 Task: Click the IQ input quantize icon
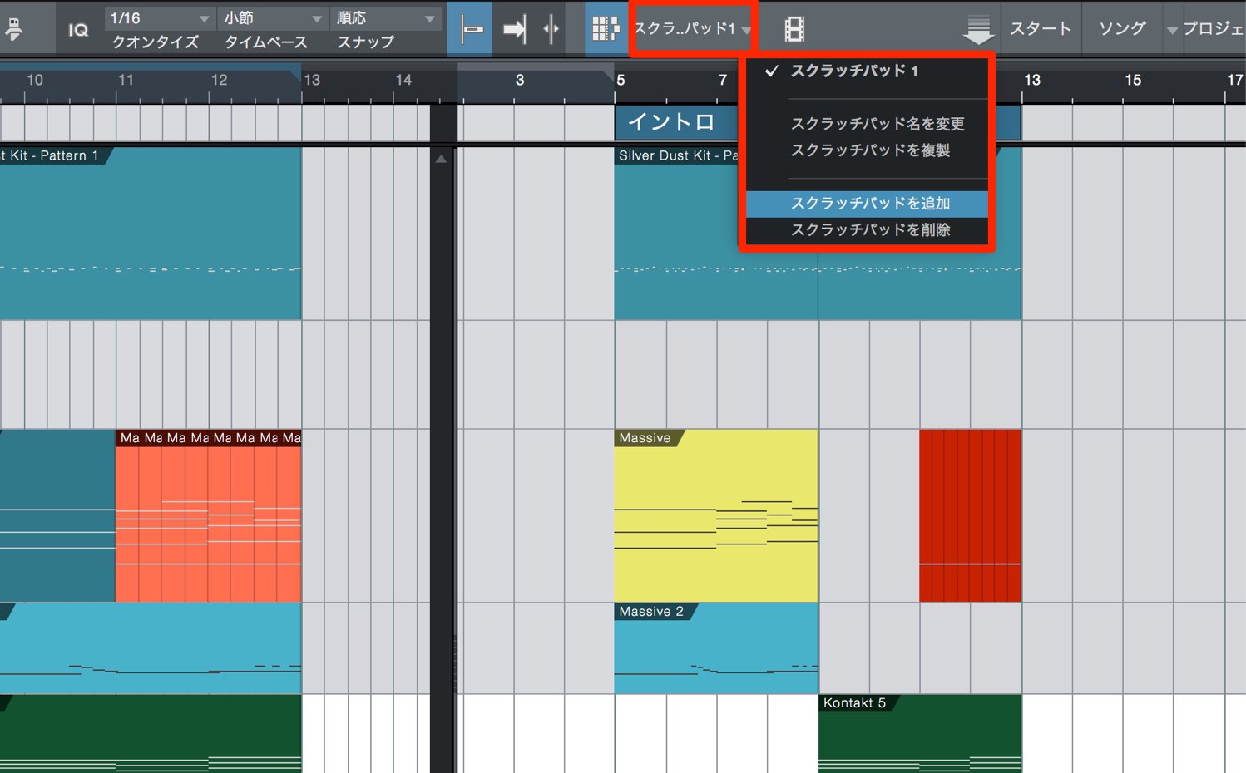pos(78,30)
